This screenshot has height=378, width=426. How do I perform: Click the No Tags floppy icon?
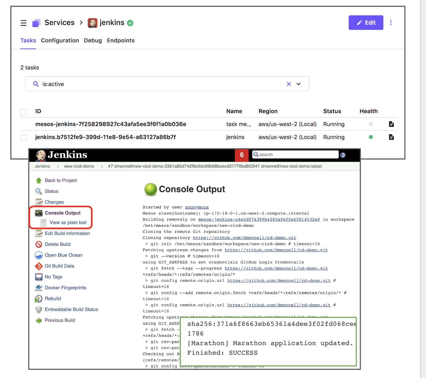coord(39,277)
